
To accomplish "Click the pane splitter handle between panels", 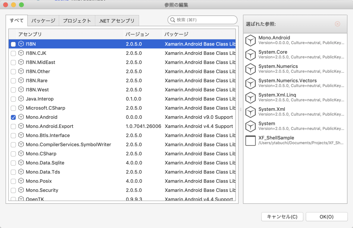I will 240,109.
